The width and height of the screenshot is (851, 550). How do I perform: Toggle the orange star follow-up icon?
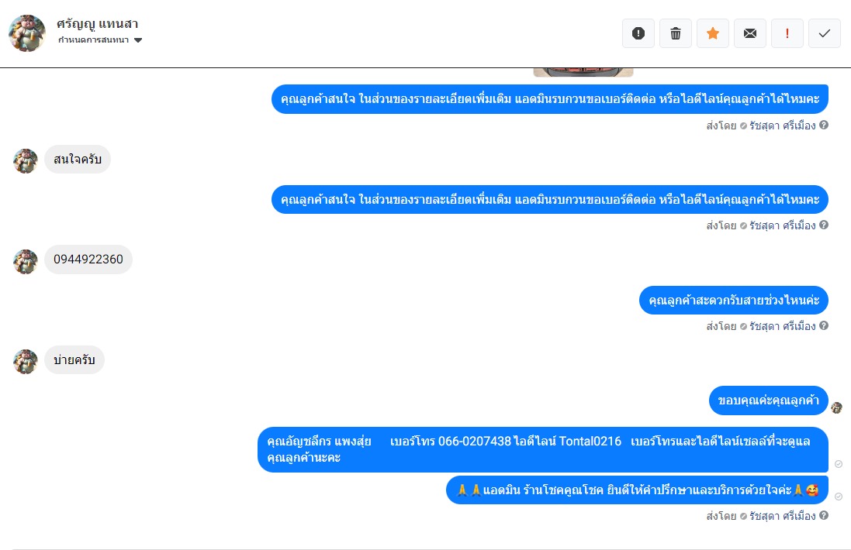pos(713,33)
